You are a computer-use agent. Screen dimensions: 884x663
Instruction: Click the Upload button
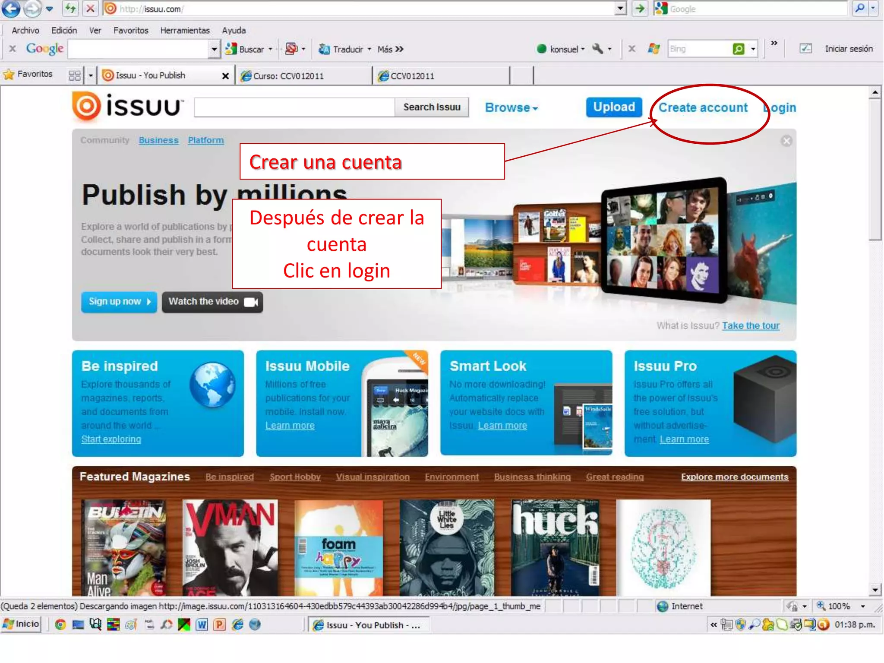(x=613, y=107)
